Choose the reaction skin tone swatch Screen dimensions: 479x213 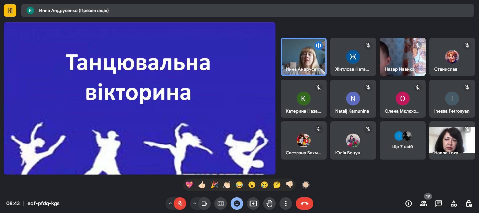[306, 185]
